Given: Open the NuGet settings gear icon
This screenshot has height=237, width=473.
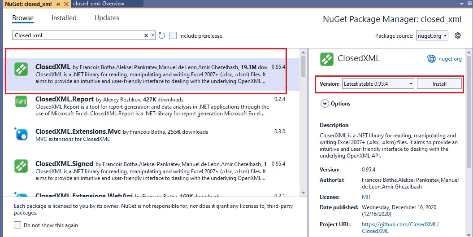Looking at the screenshot, I should click(458, 35).
